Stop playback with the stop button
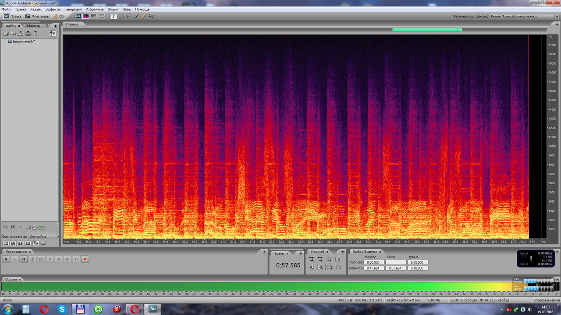 pos(6,259)
